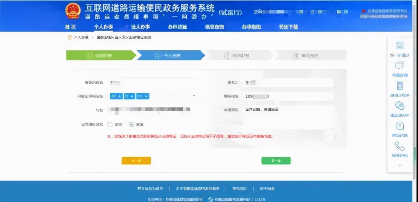Open the window-form icon in right sidebar
Viewport: 418px width, 202px height.
tap(400, 45)
